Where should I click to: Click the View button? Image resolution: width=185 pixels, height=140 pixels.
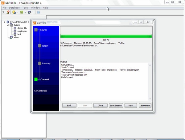click(130, 105)
